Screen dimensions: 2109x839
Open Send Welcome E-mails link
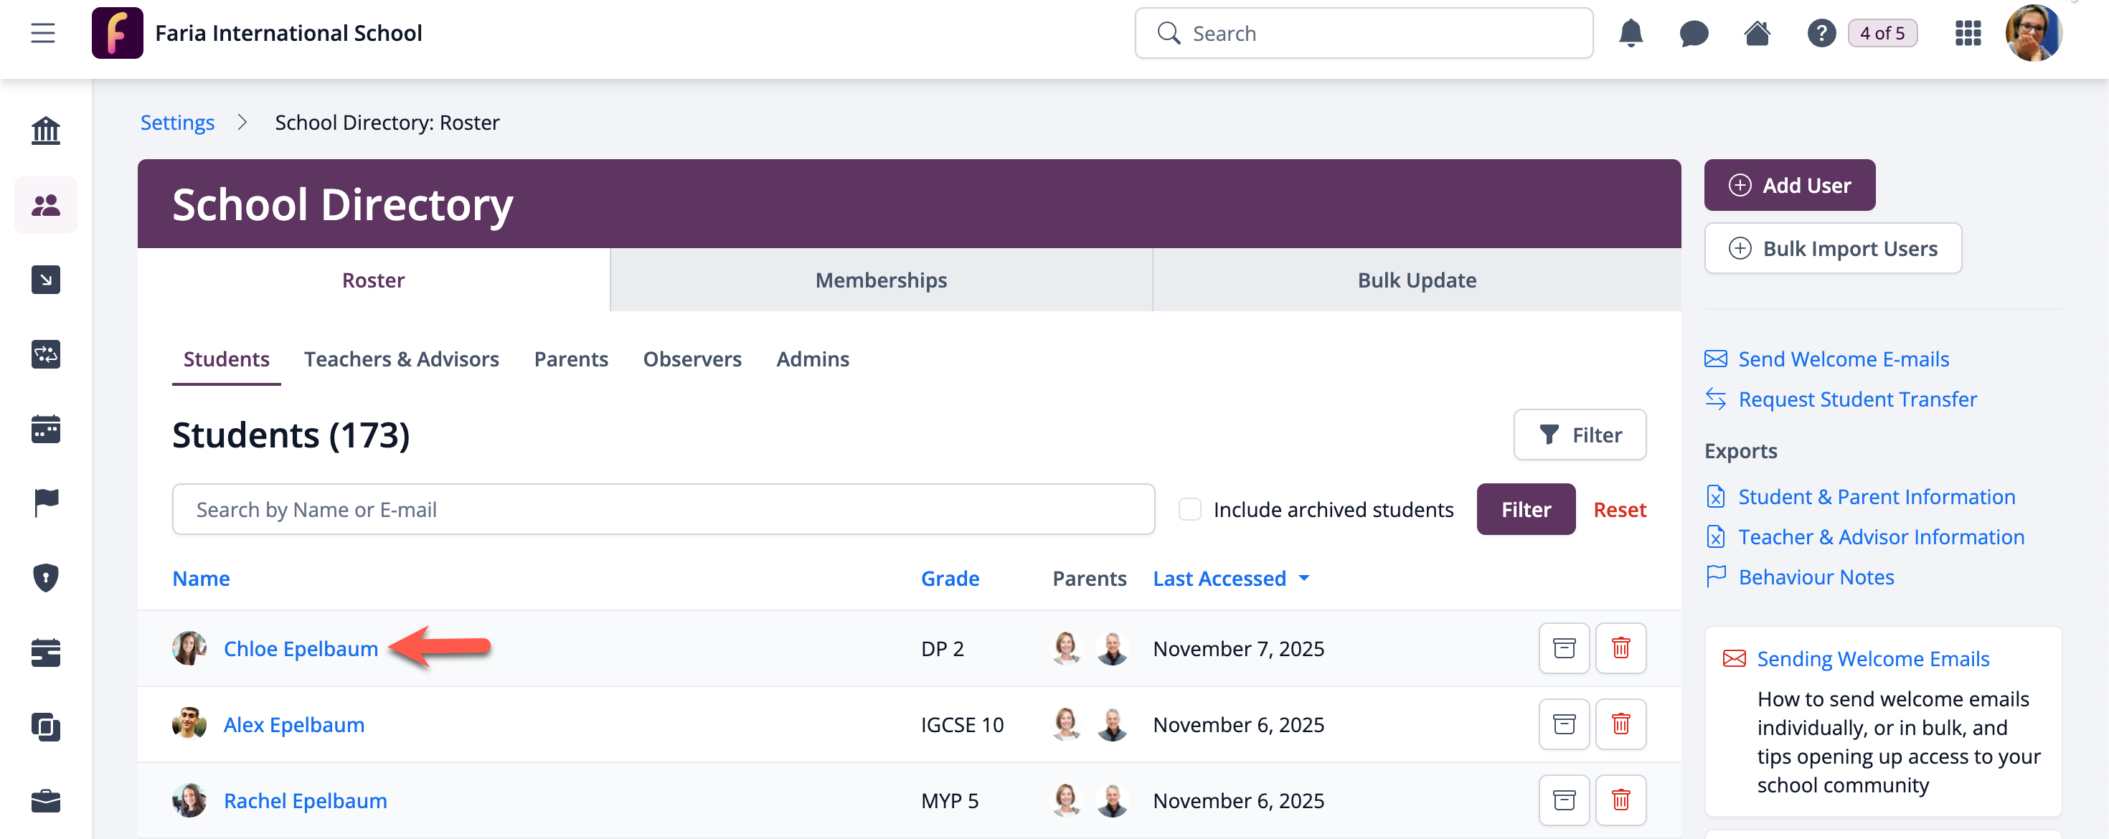[1842, 359]
